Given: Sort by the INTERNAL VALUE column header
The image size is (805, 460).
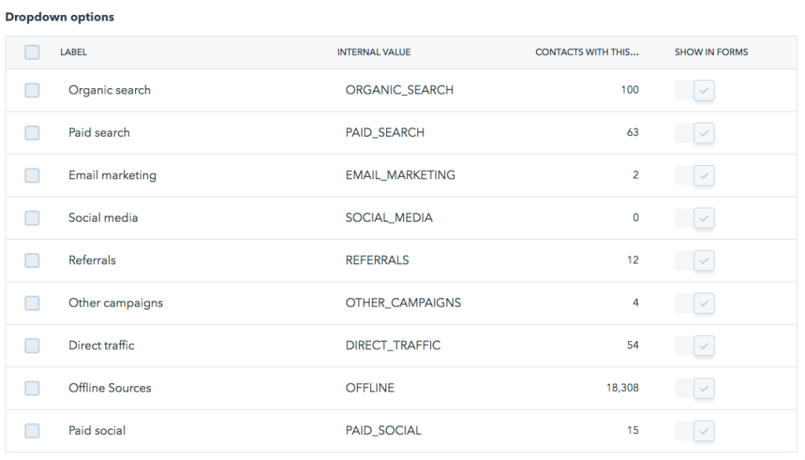Looking at the screenshot, I should 375,52.
